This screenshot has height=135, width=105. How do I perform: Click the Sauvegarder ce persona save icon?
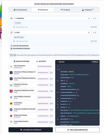pyautogui.click(x=12, y=49)
